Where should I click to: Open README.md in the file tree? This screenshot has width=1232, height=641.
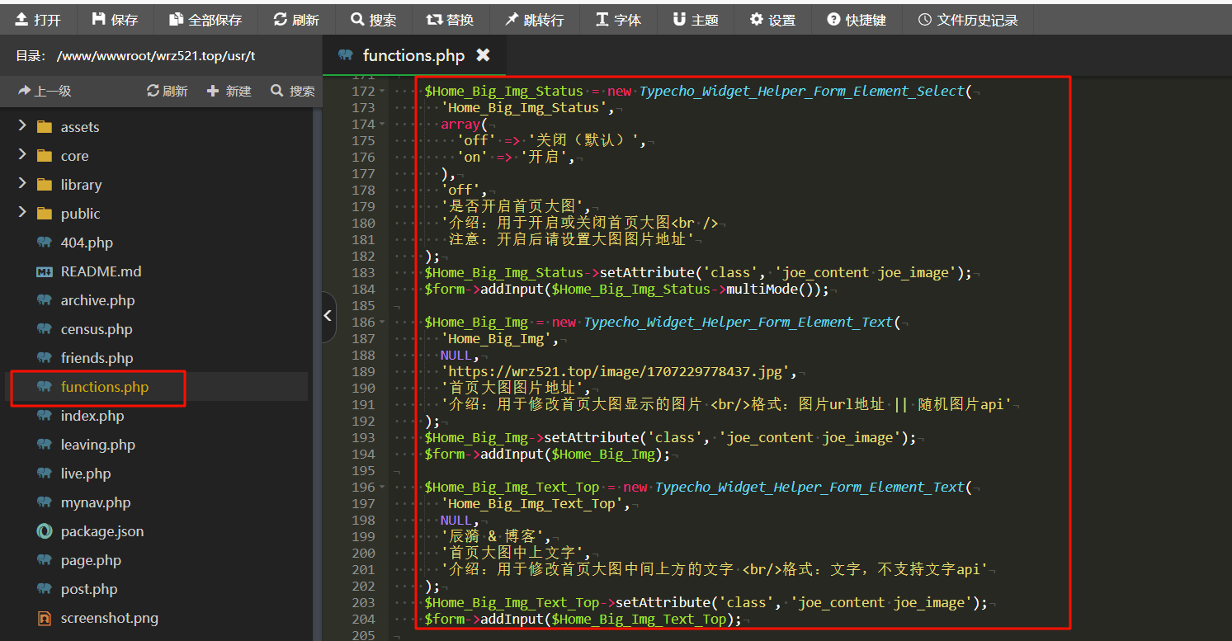[101, 271]
